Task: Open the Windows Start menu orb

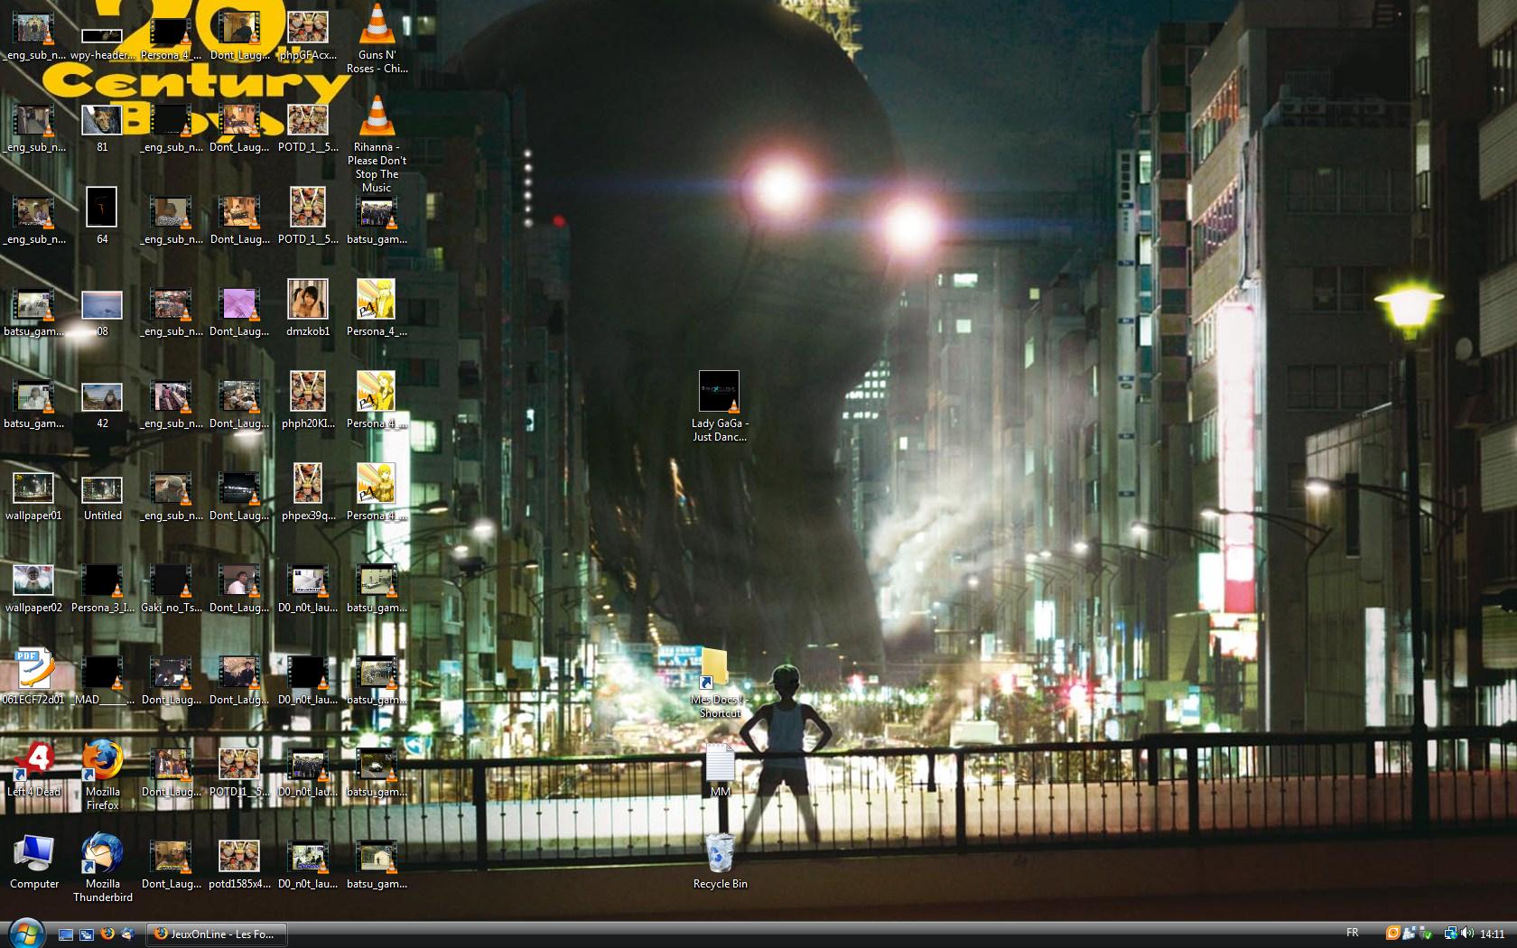Action: point(26,934)
